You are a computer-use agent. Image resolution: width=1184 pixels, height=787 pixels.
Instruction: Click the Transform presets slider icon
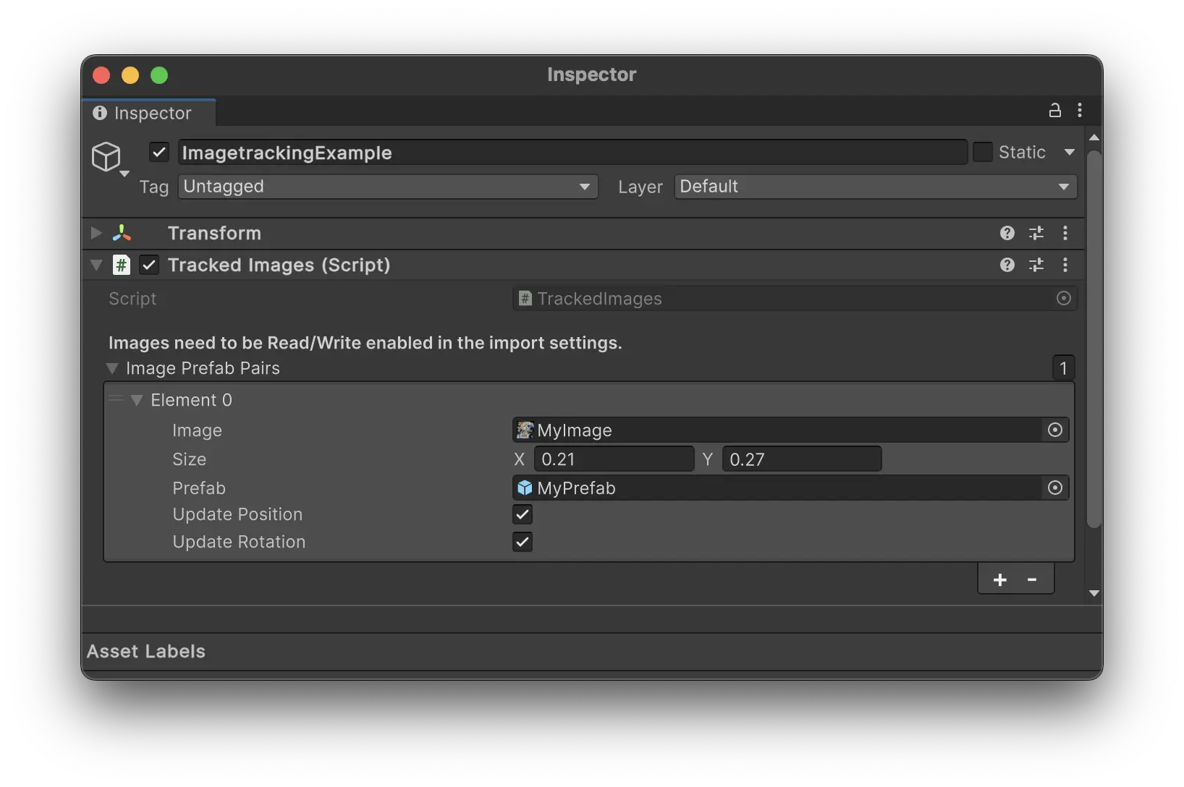pos(1036,233)
